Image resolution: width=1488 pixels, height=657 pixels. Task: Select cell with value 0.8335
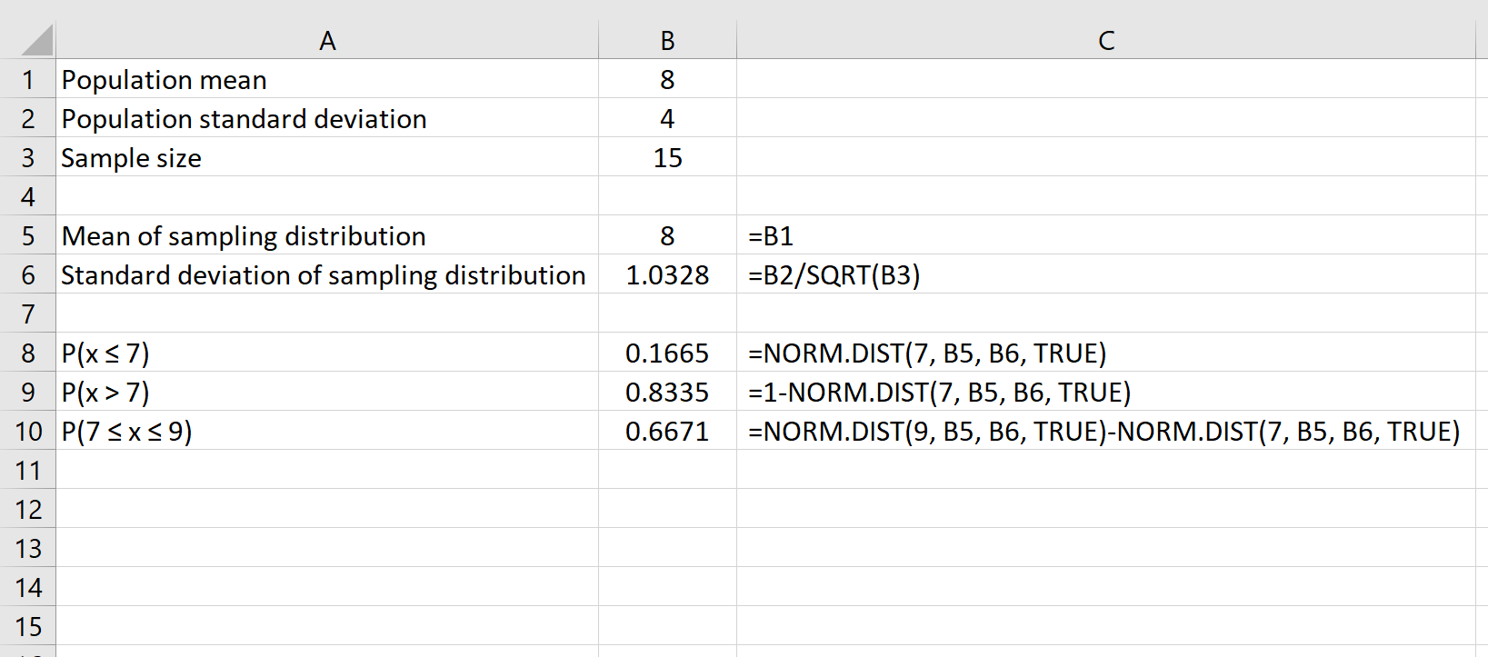[667, 392]
